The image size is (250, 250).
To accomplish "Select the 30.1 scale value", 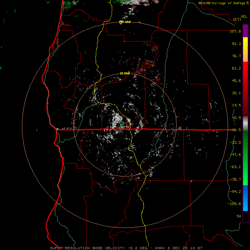I will coord(236,93).
